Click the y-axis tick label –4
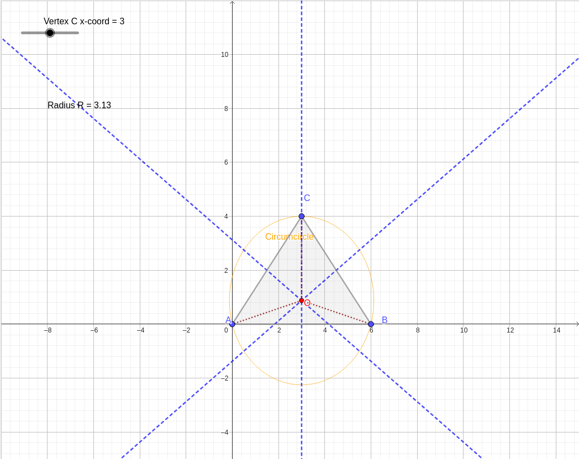Image resolution: width=579 pixels, height=459 pixels. (x=224, y=432)
